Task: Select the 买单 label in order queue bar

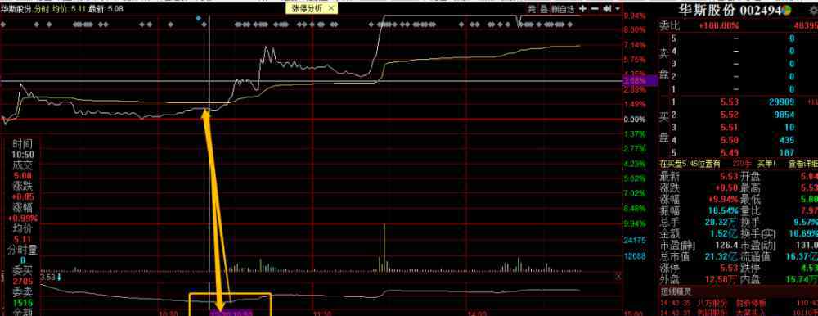Action: 766,164
